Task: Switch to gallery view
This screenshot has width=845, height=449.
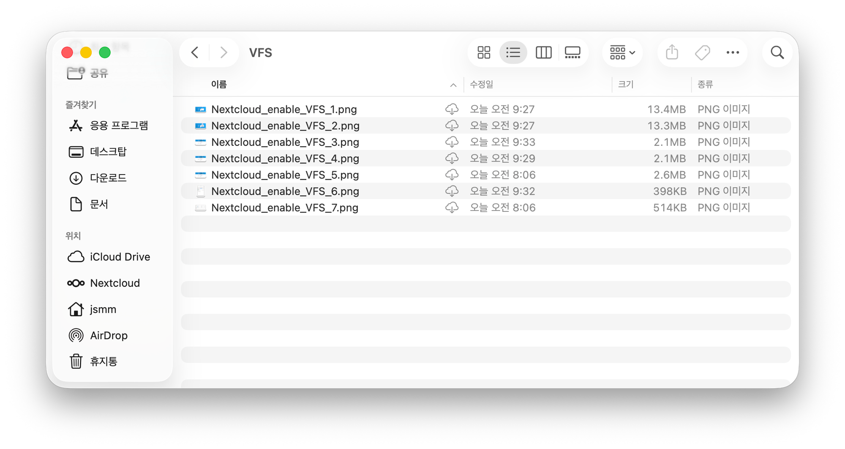Action: tap(572, 53)
